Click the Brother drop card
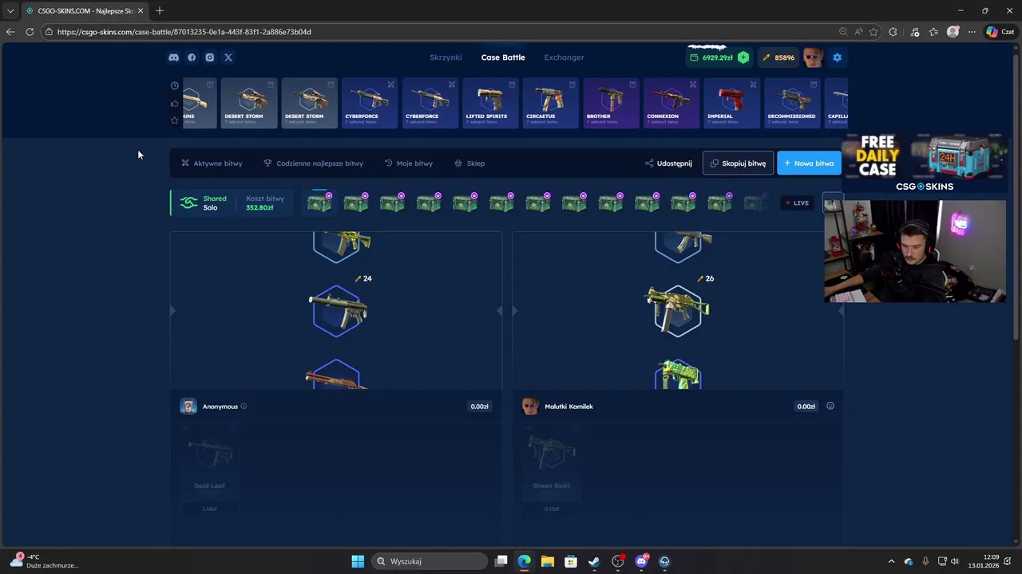Screen dimensions: 1022x574 (x=612, y=103)
